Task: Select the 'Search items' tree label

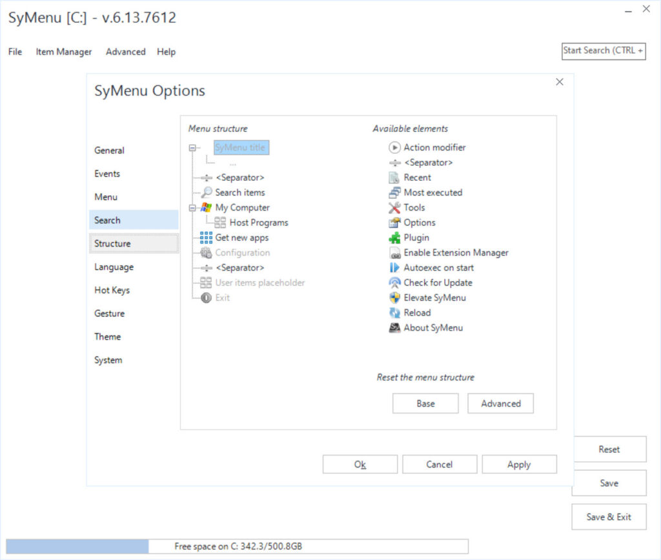Action: coord(240,192)
